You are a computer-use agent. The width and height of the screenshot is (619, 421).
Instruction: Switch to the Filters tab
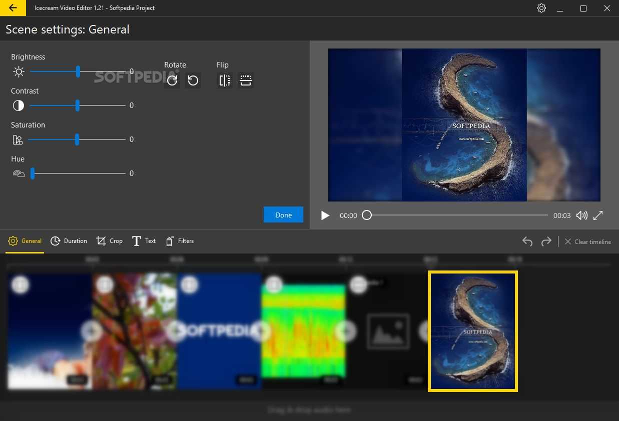tap(179, 241)
